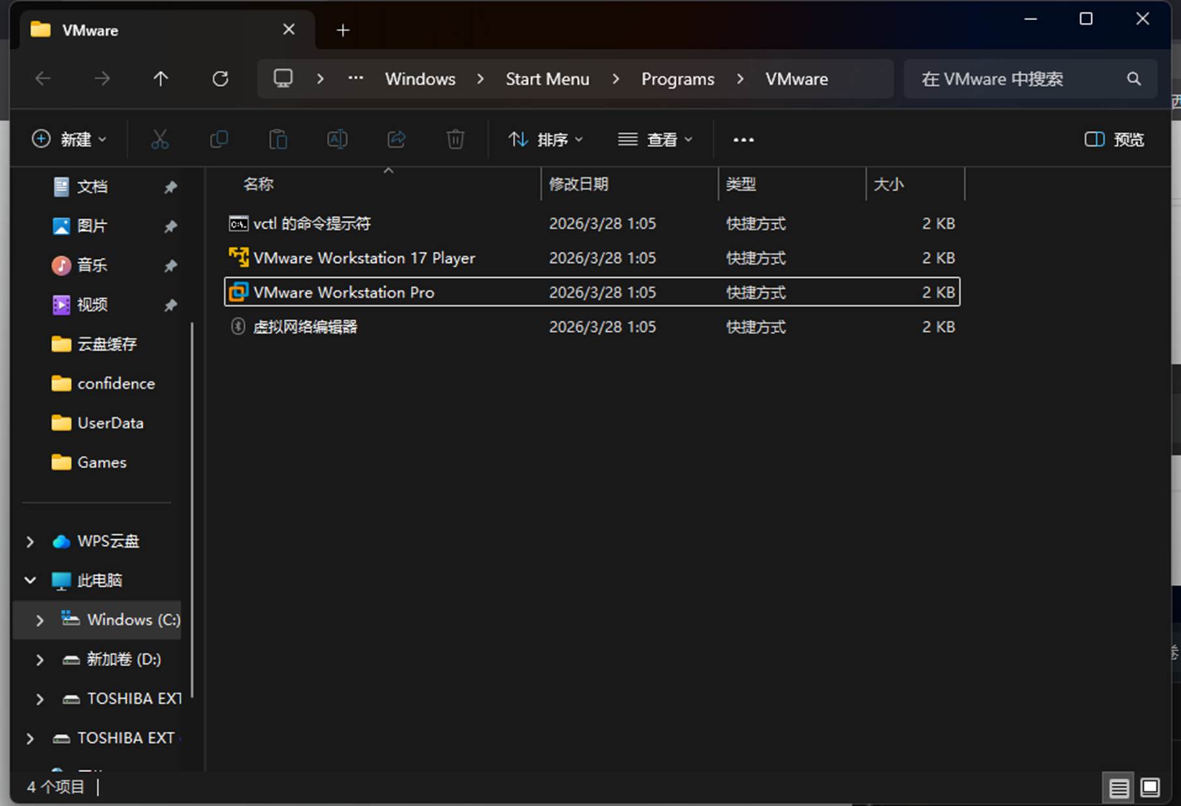Screen dimensions: 1181x806
Task: Share the file using share icon
Action: coord(396,139)
